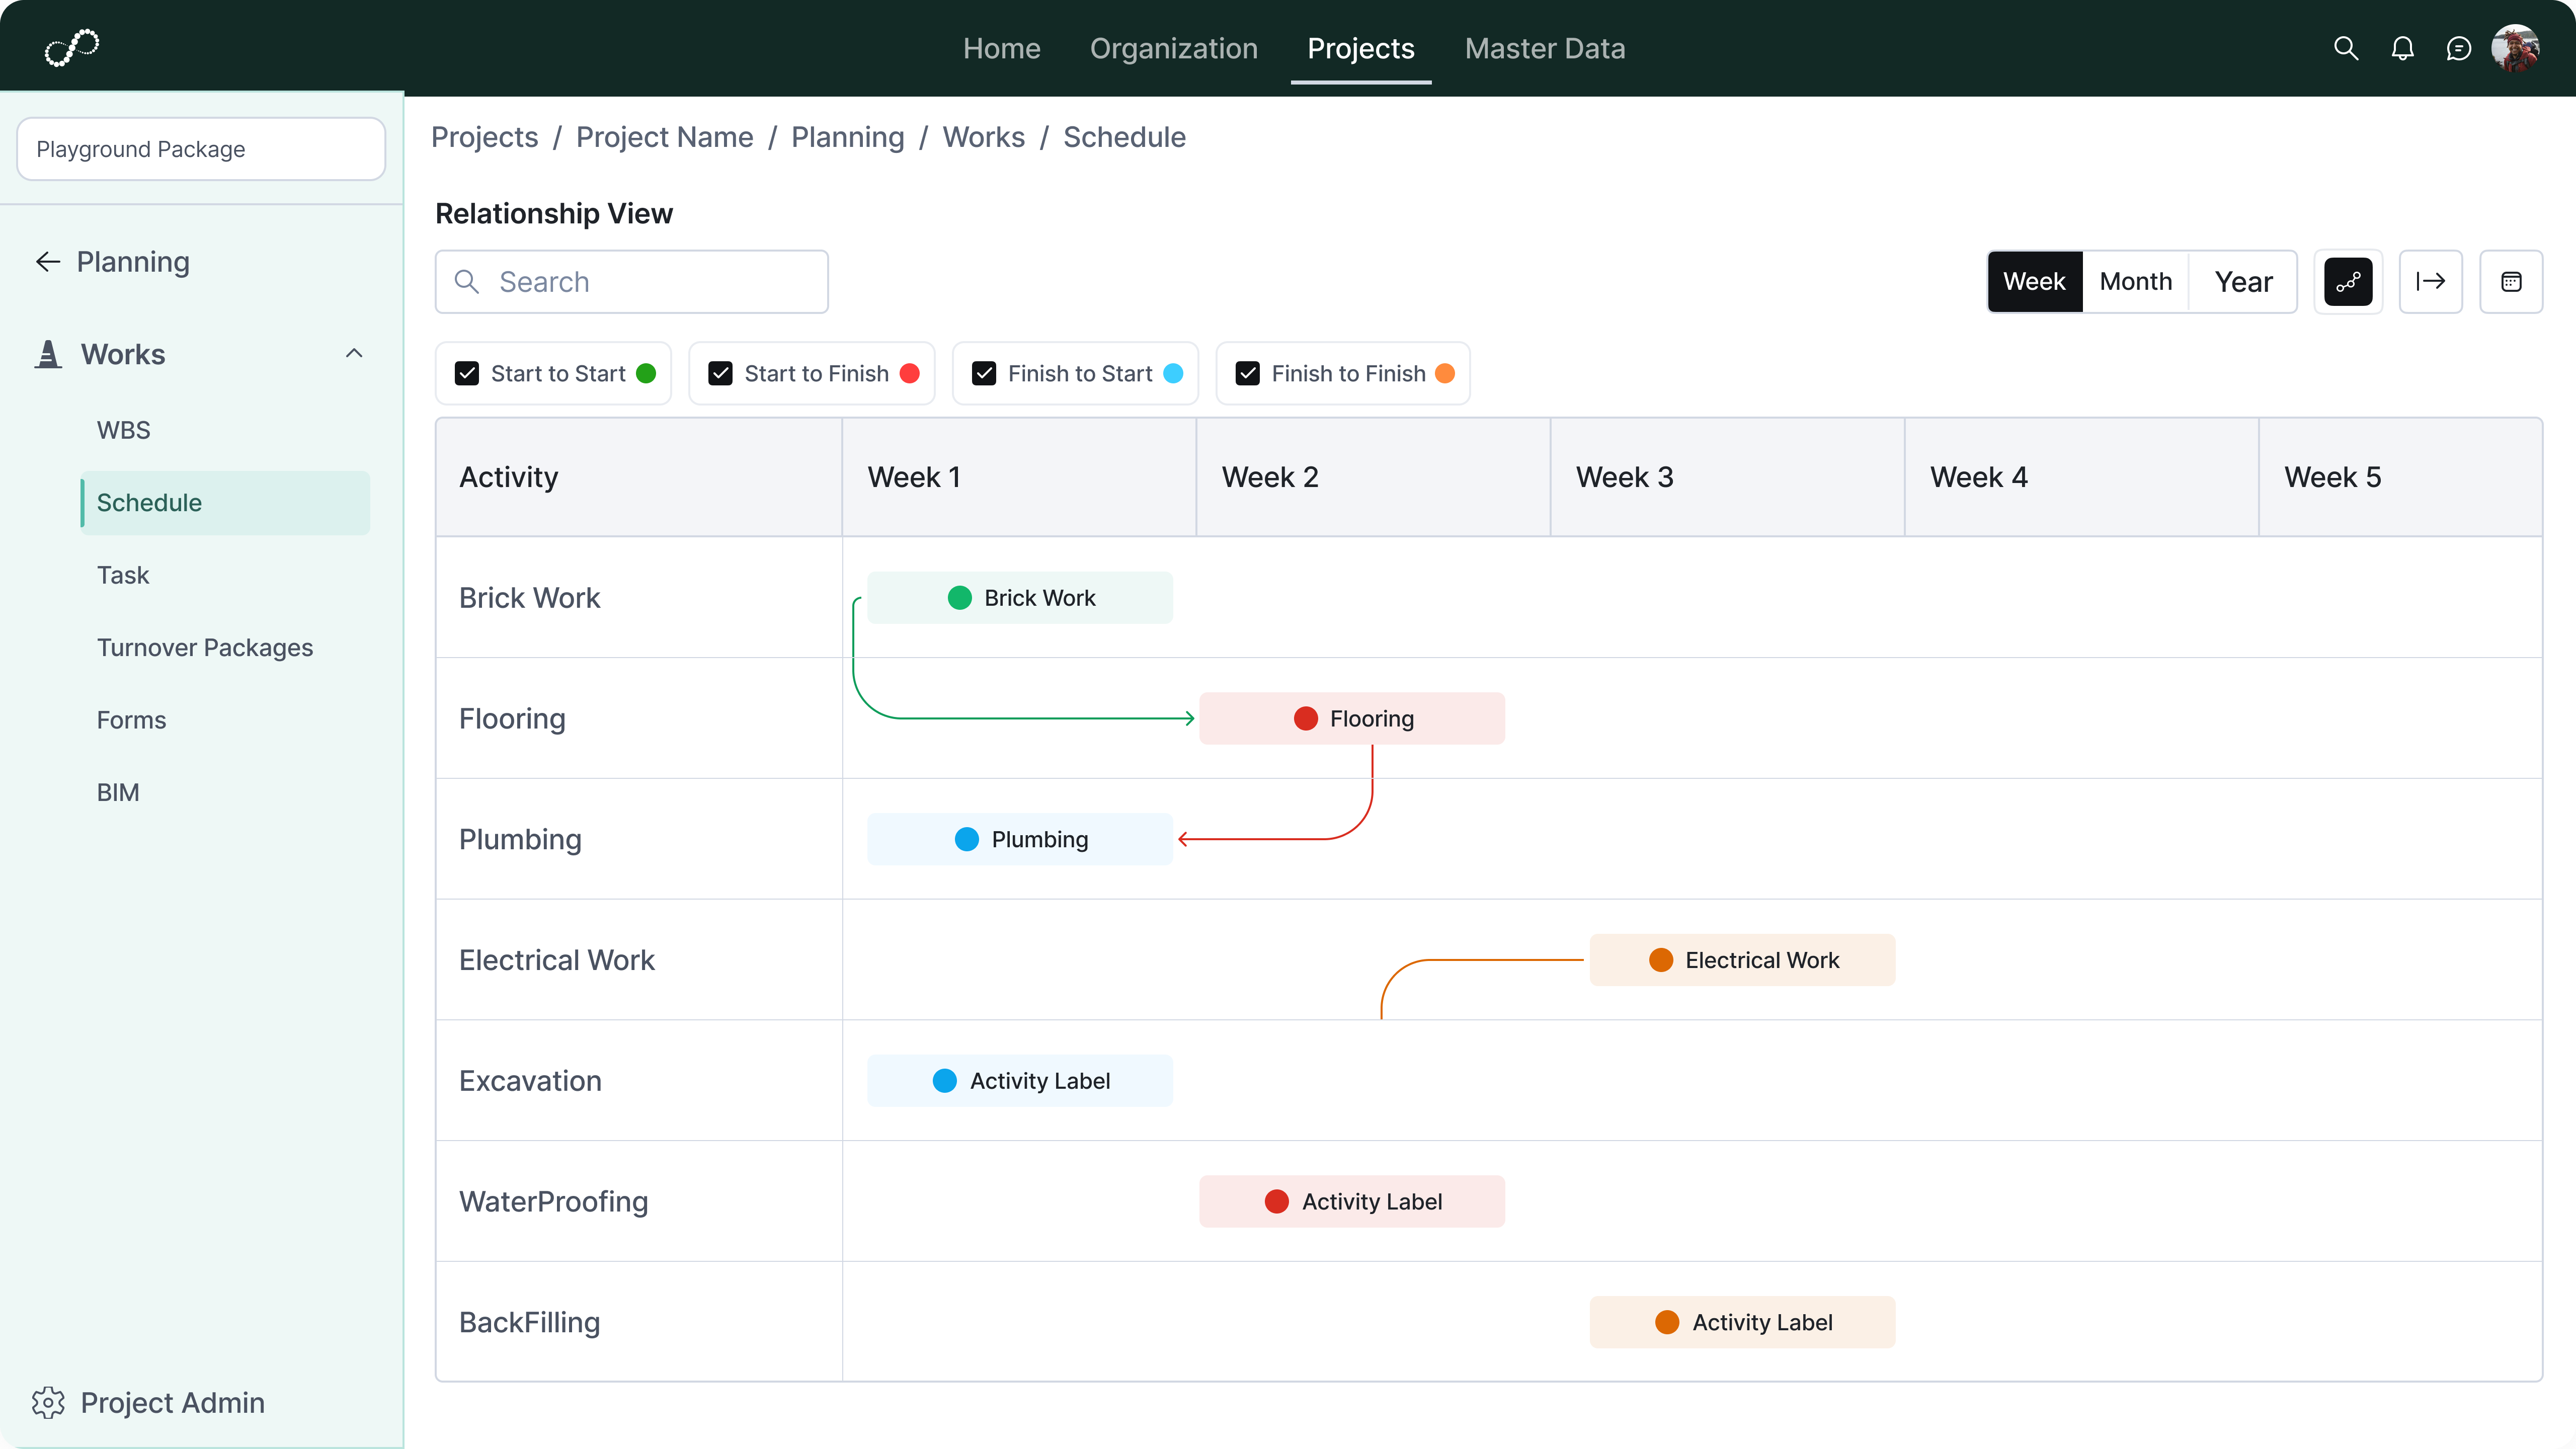Select the Brick Work gantt bar
This screenshot has height=1449, width=2576.
[1019, 598]
